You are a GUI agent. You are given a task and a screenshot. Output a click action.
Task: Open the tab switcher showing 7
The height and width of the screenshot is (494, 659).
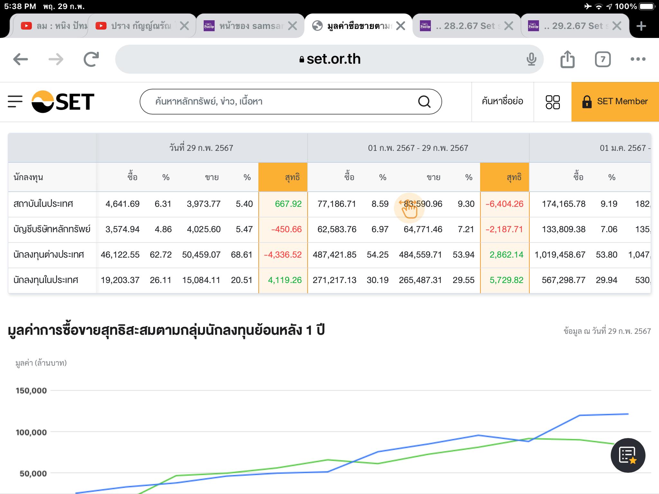tap(602, 59)
